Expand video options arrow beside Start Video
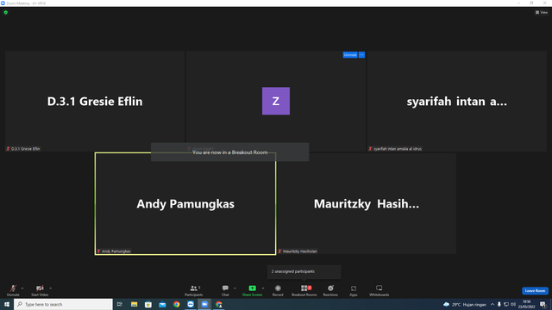 (x=51, y=288)
